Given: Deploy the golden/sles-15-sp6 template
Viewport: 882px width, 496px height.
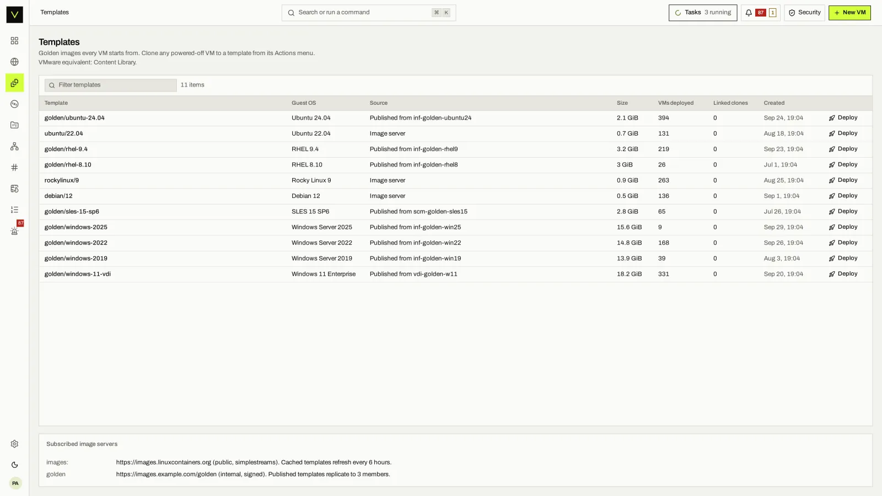Looking at the screenshot, I should (x=843, y=212).
